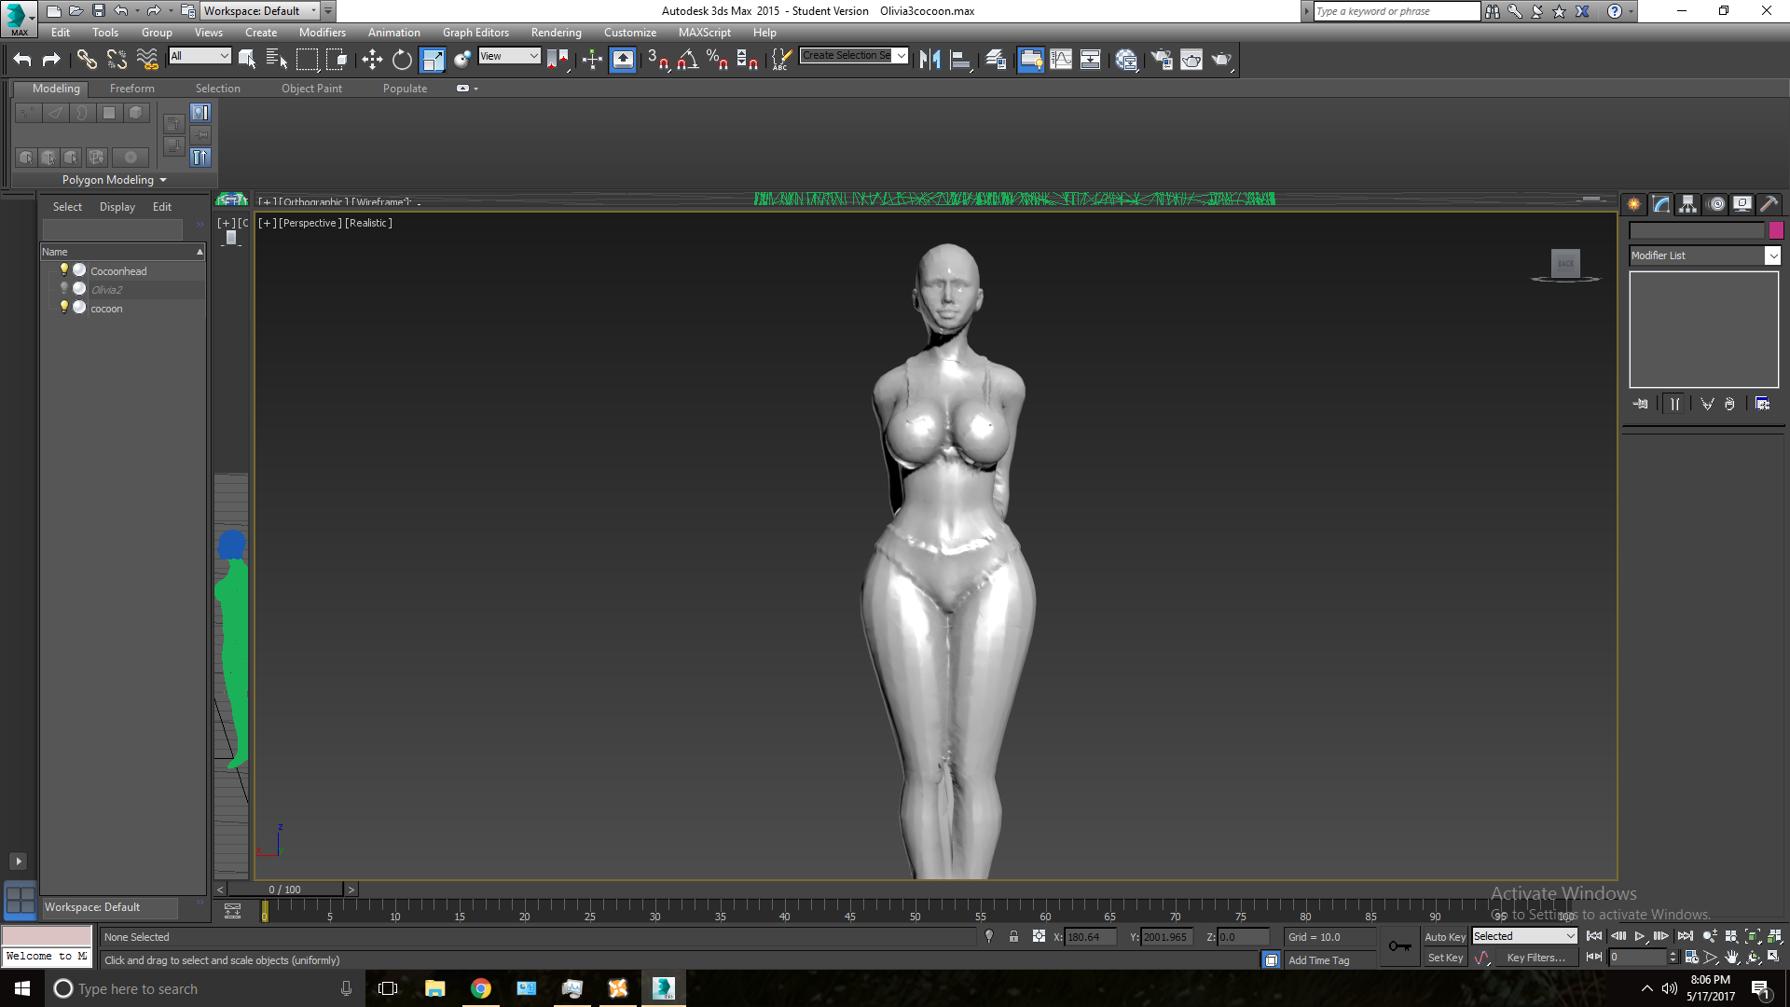Expand the Polygon Modeling panel

point(114,180)
